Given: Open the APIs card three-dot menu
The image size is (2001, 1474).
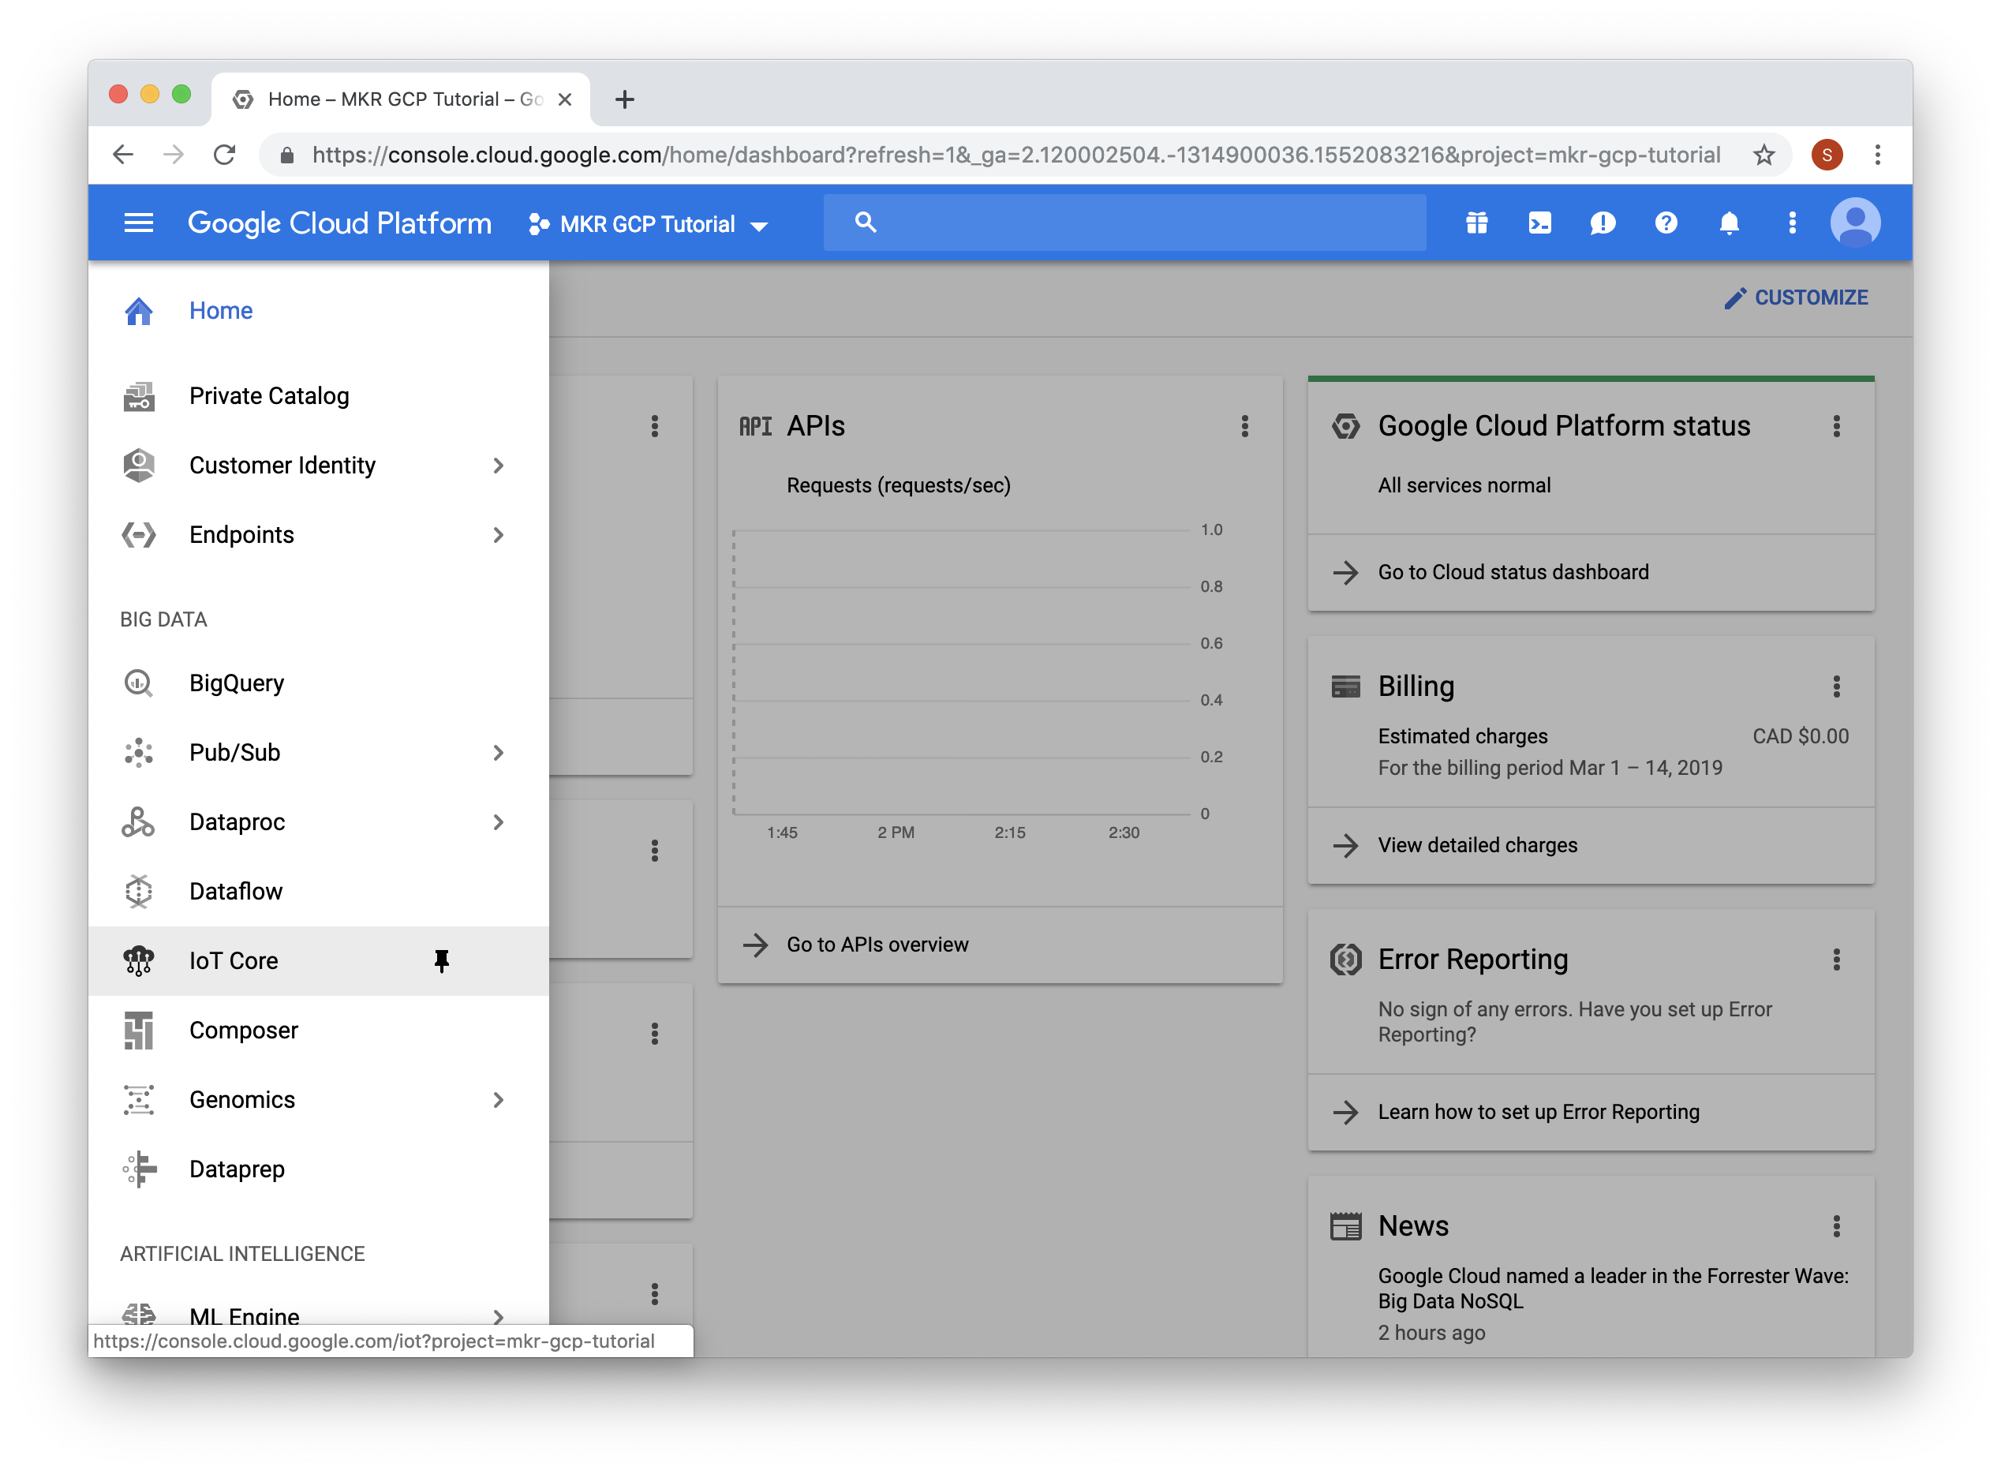Looking at the screenshot, I should [x=1245, y=426].
